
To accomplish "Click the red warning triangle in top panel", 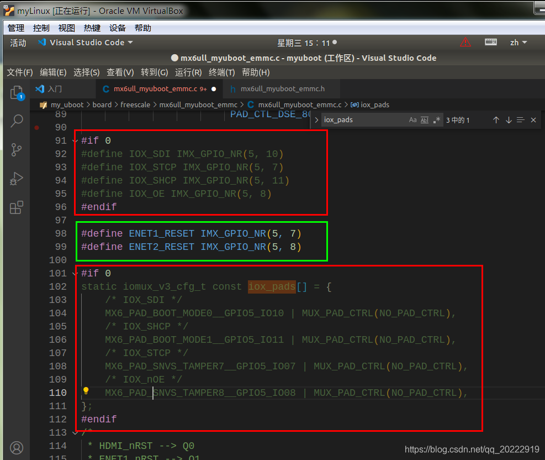I will pos(465,42).
